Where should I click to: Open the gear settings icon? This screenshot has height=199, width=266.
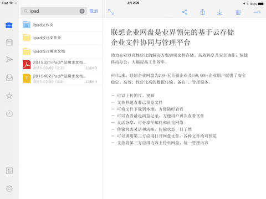9,188
